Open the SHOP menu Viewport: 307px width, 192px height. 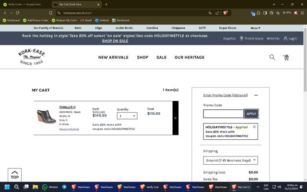[142, 58]
